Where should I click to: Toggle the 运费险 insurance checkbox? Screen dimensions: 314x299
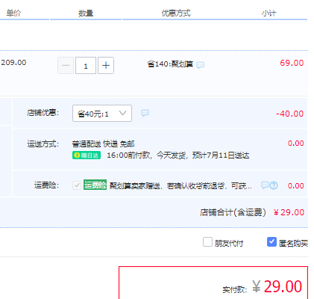pos(77,185)
